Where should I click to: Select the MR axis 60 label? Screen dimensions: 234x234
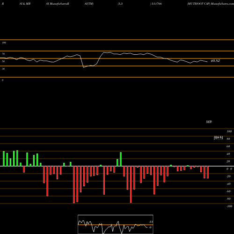click(228, 146)
